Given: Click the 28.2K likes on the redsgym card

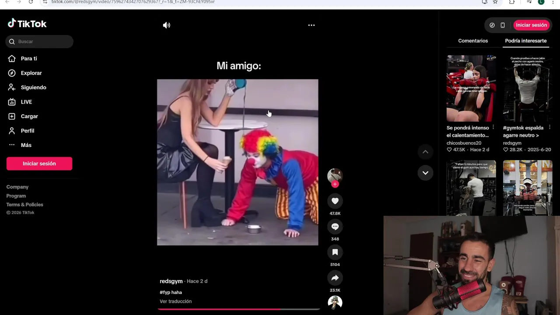Looking at the screenshot, I should click(x=513, y=150).
